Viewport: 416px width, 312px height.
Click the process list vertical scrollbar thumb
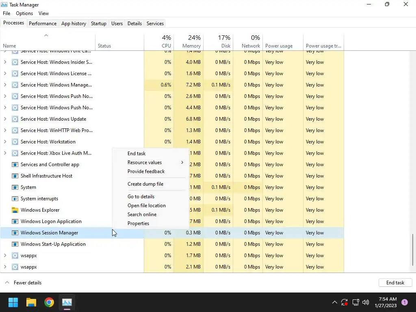tap(413, 249)
